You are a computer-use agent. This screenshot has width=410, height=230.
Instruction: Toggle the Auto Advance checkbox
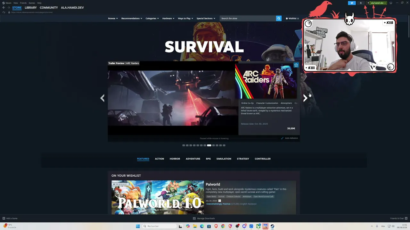point(282,138)
